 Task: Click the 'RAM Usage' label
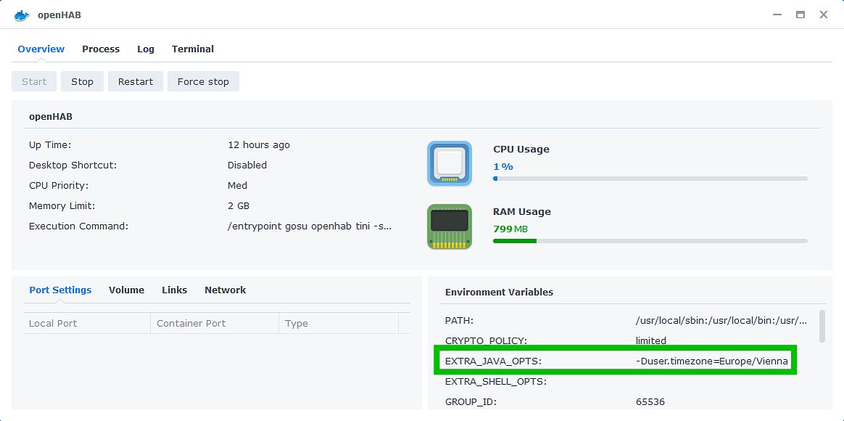coord(522,212)
